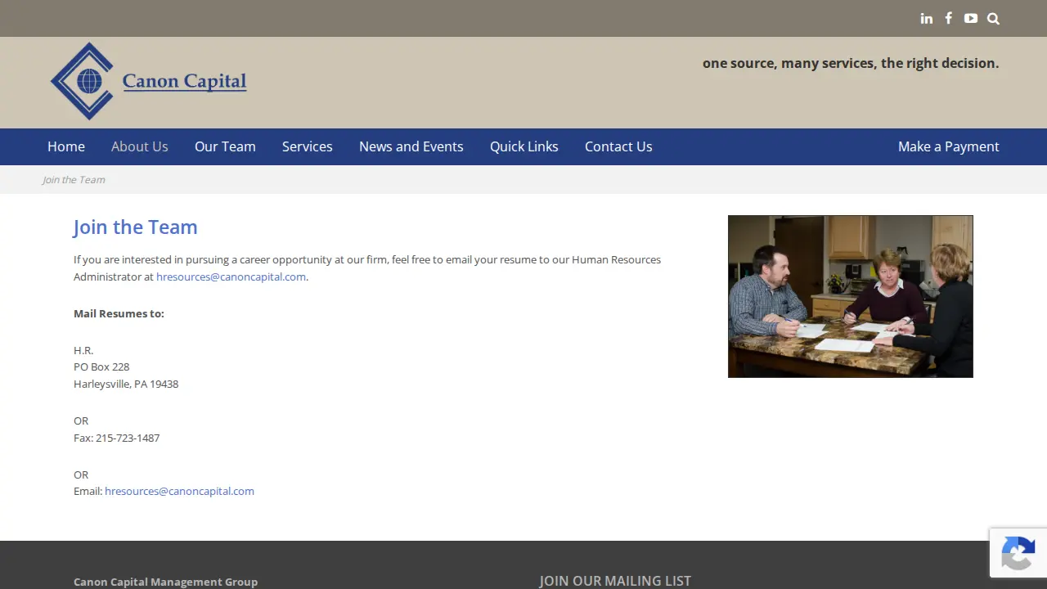
Task: Click the email link after Email:
Action: pyautogui.click(x=179, y=491)
